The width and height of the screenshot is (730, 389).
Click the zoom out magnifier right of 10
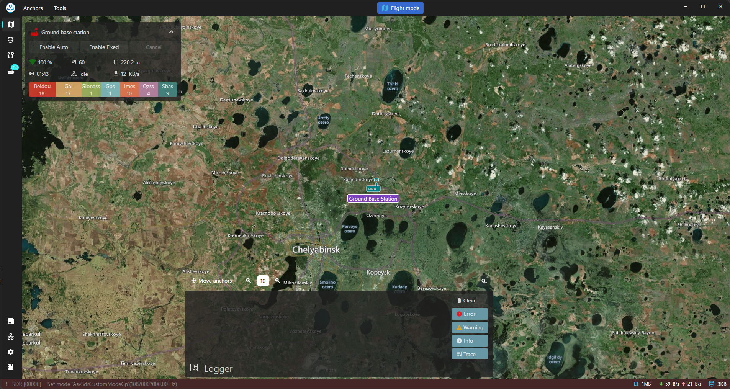click(278, 281)
